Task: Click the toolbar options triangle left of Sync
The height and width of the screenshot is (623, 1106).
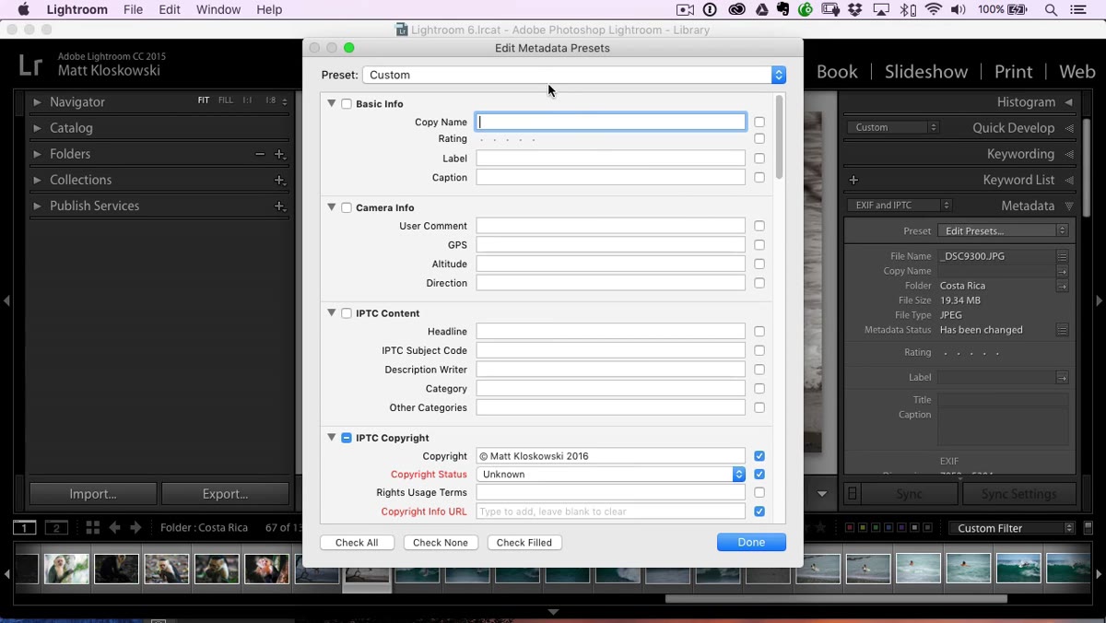Action: [822, 494]
